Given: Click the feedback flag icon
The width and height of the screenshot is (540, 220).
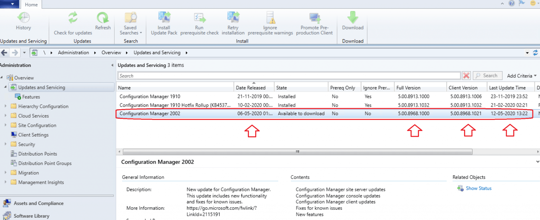Looking at the screenshot, I should click(x=522, y=3).
